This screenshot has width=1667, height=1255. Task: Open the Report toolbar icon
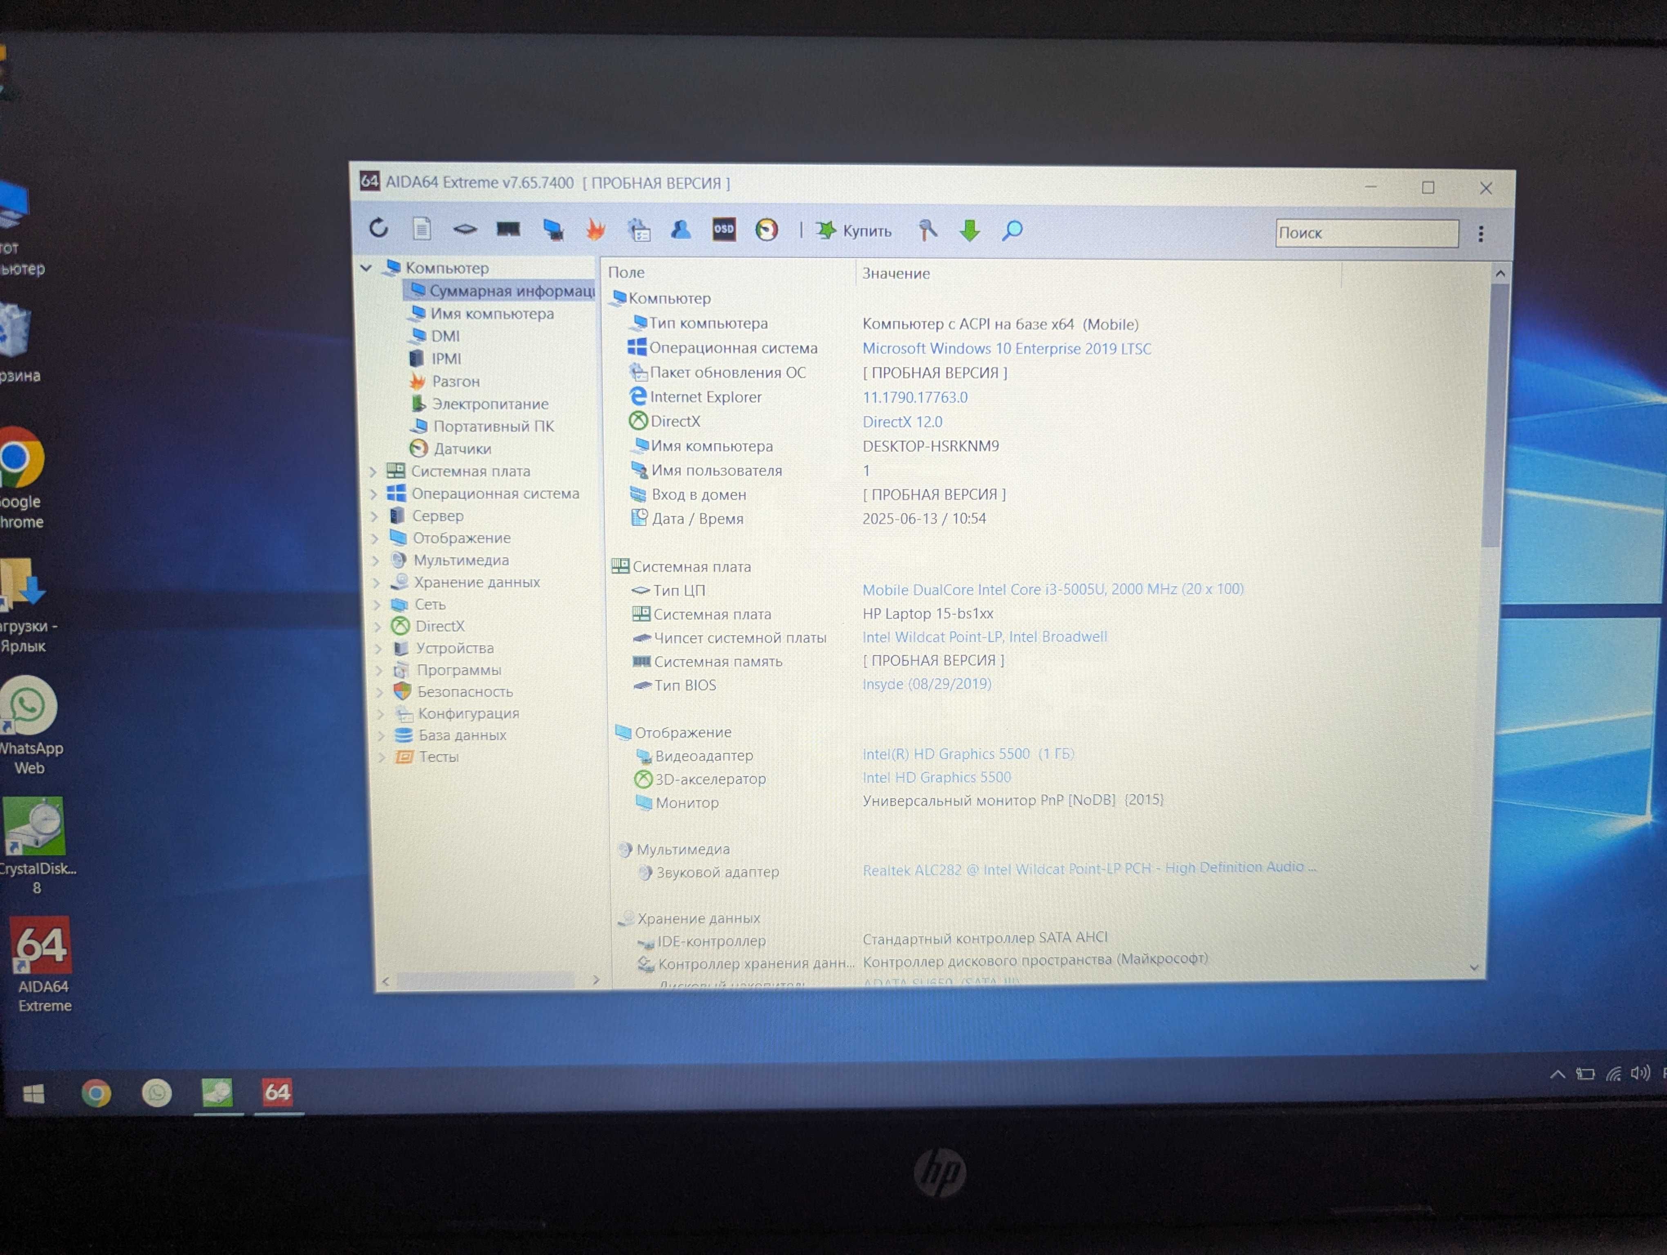pos(422,228)
